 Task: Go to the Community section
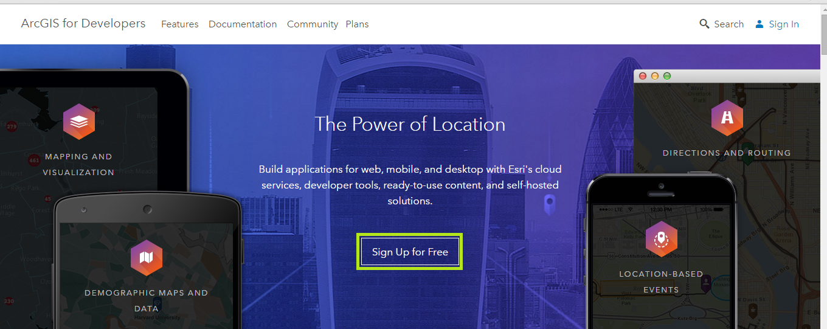(x=312, y=24)
